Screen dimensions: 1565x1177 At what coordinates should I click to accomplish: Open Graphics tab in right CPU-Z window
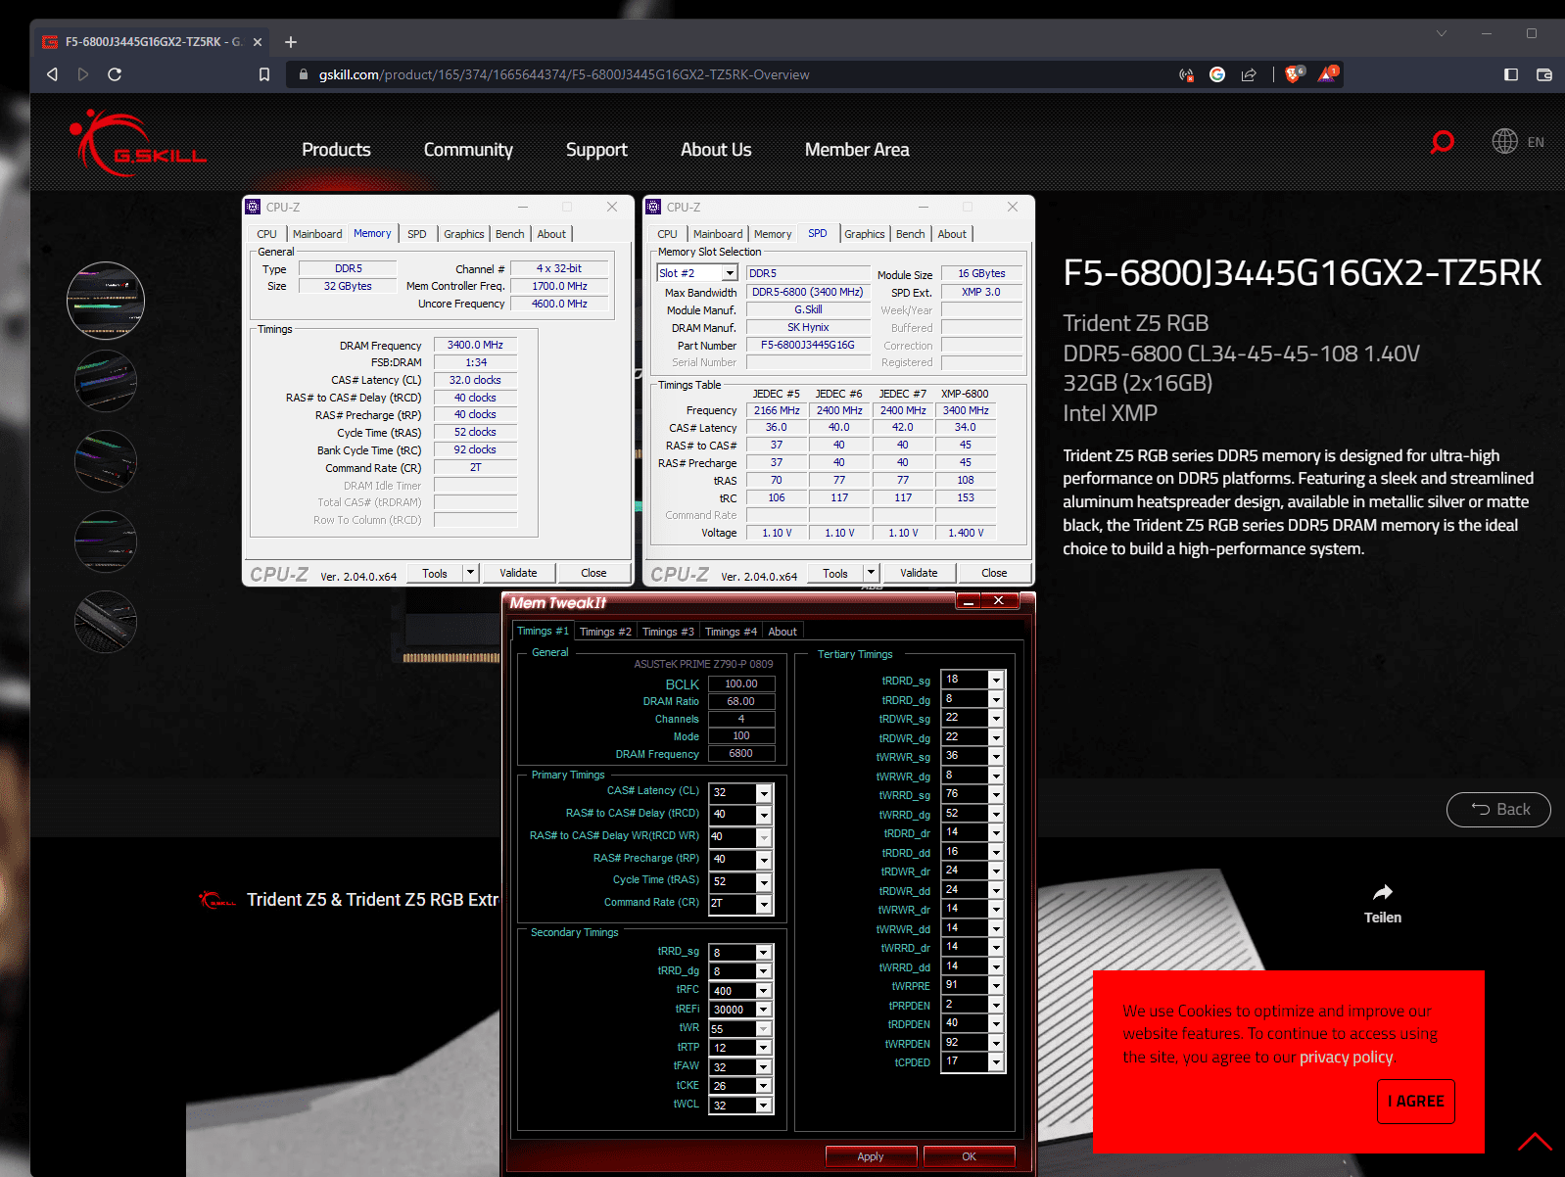864,234
